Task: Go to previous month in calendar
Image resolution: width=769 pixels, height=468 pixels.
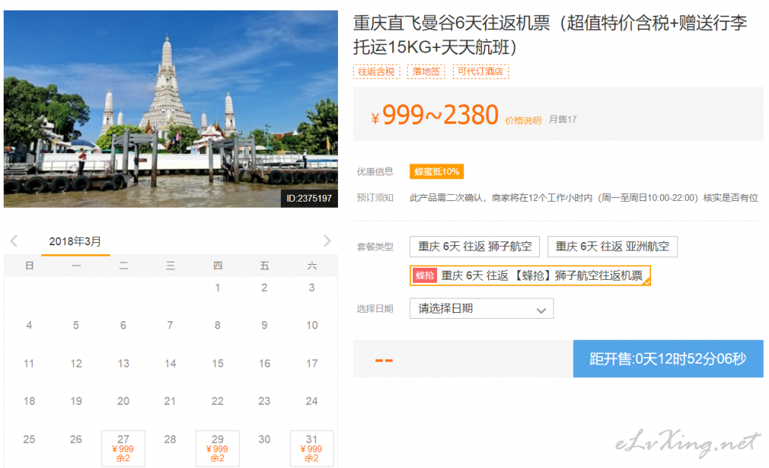Action: (14, 241)
